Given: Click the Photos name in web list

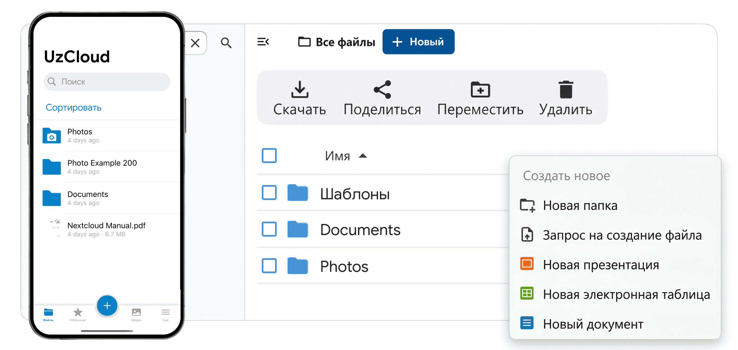Looking at the screenshot, I should pyautogui.click(x=344, y=266).
